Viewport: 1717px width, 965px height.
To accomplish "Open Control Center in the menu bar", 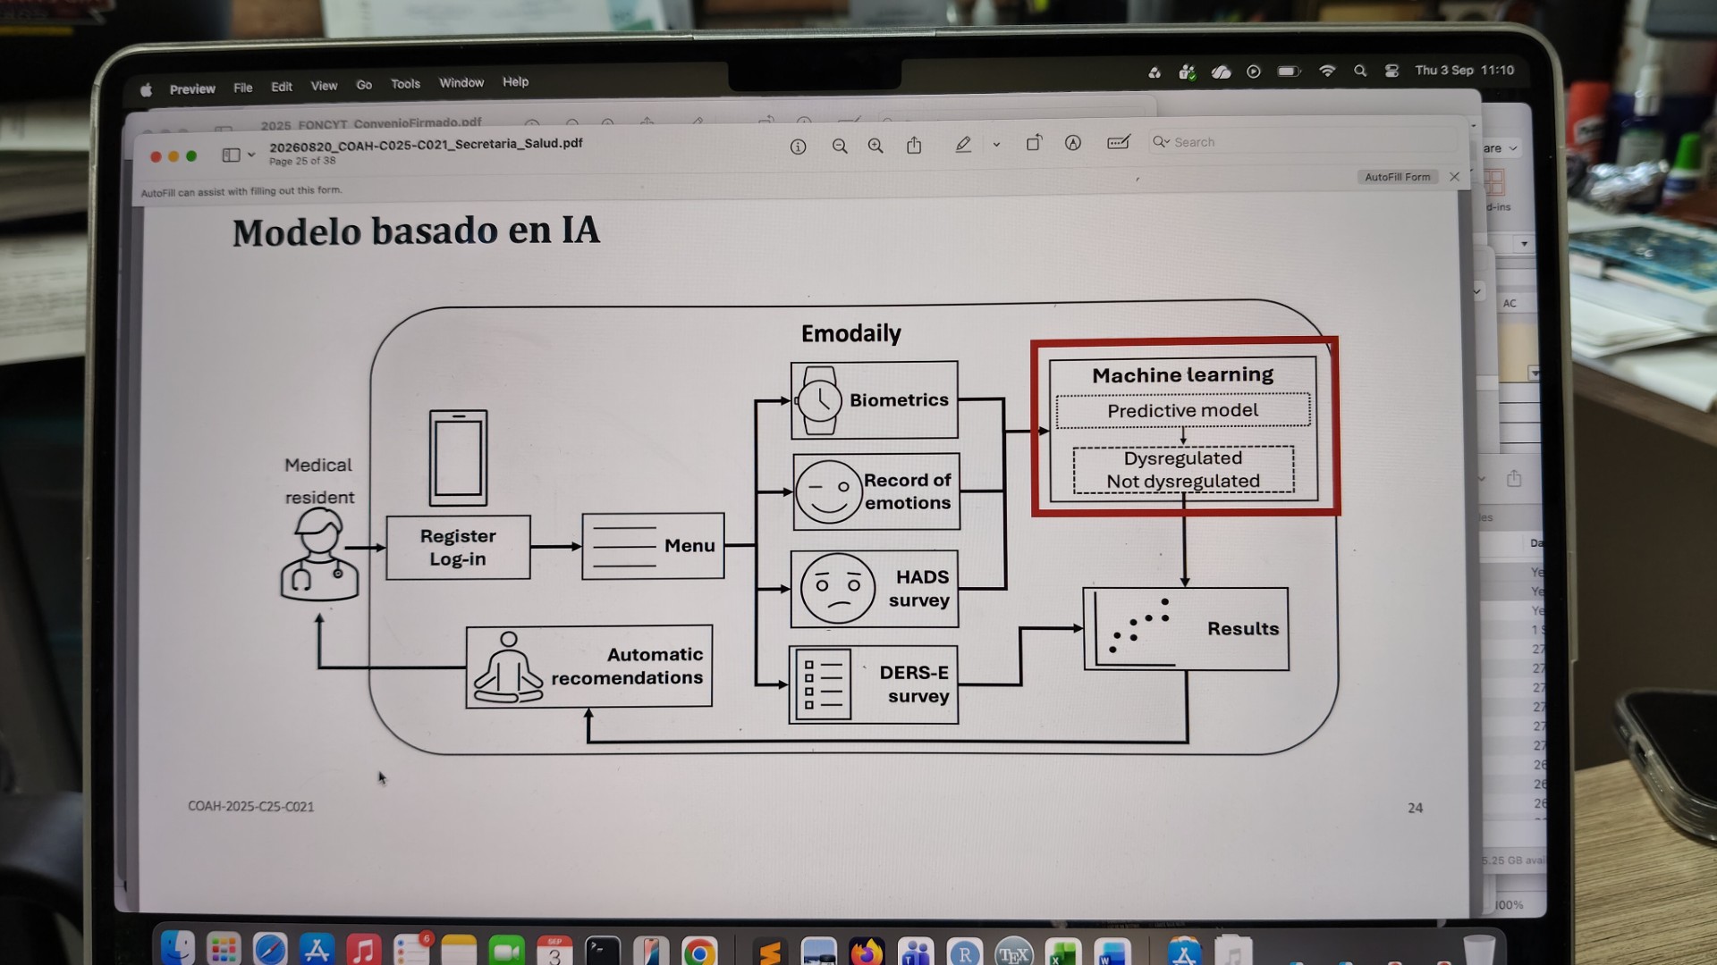I will (1391, 71).
